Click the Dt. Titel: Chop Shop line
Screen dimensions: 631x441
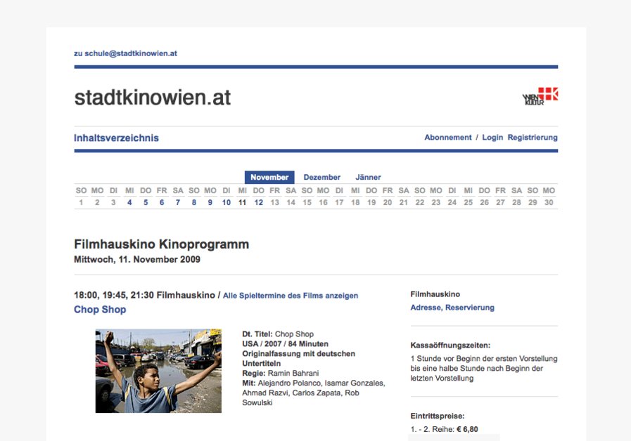(x=278, y=334)
